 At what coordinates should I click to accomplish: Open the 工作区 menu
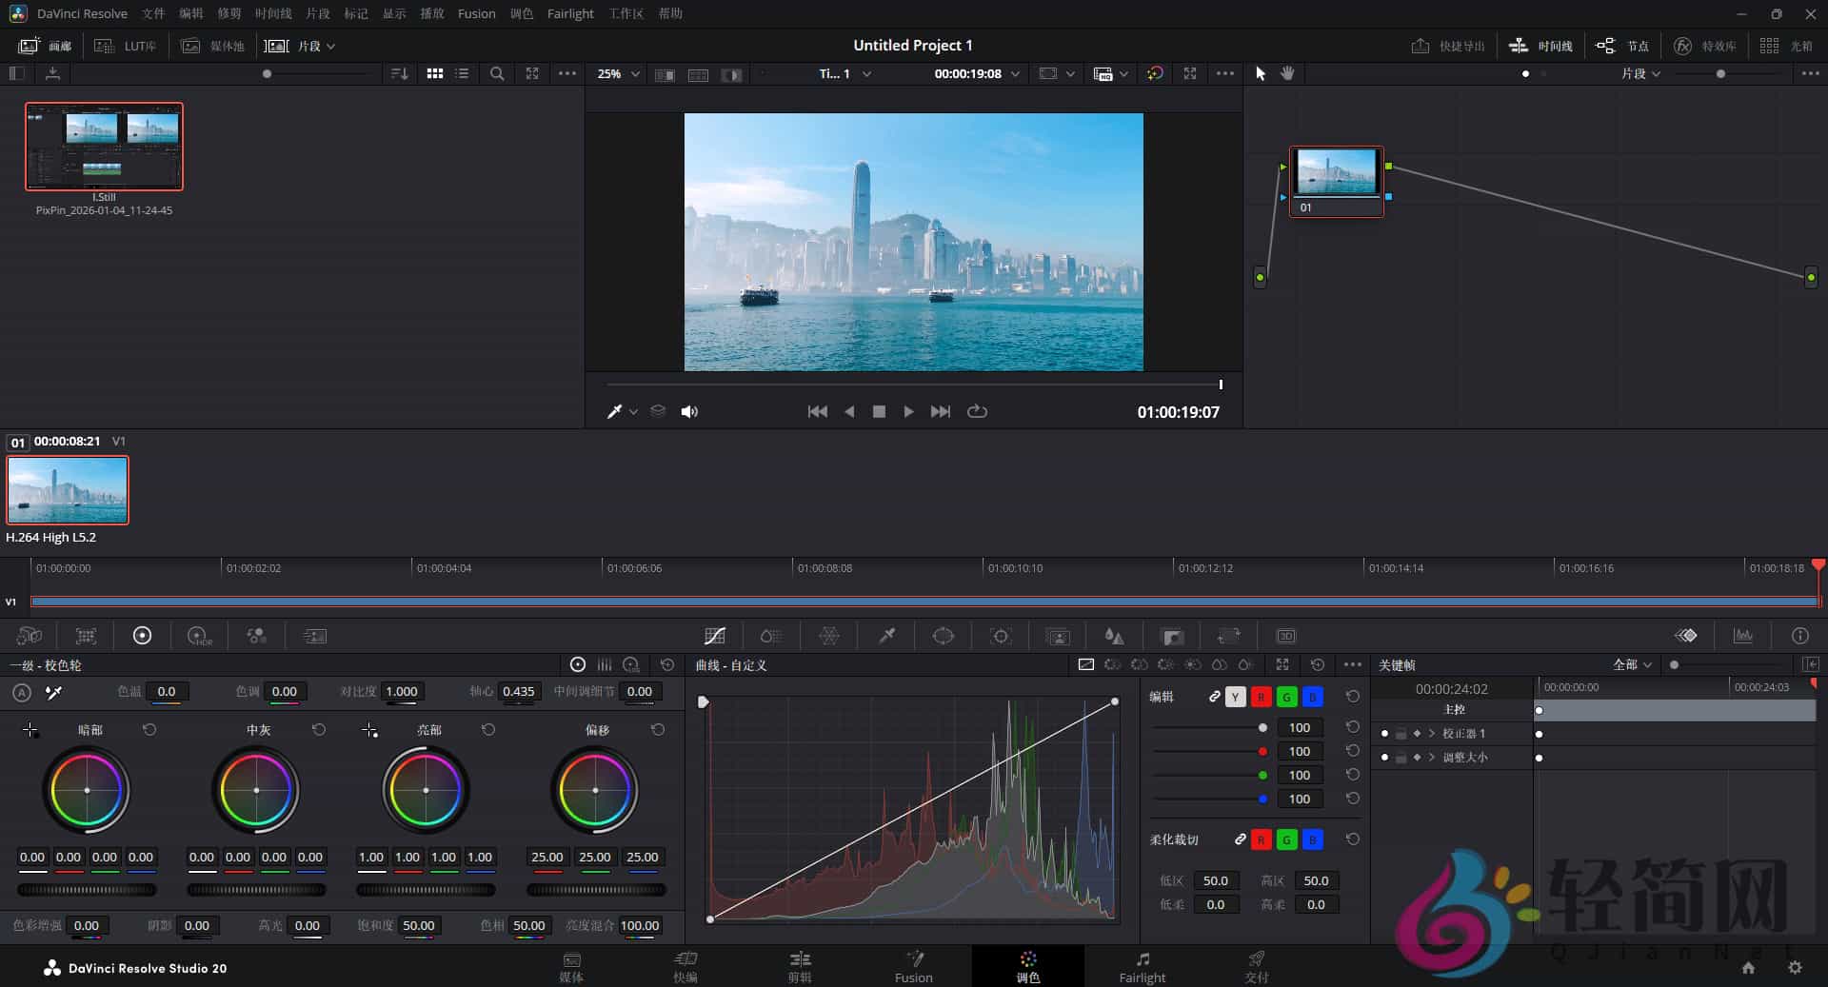(x=626, y=13)
